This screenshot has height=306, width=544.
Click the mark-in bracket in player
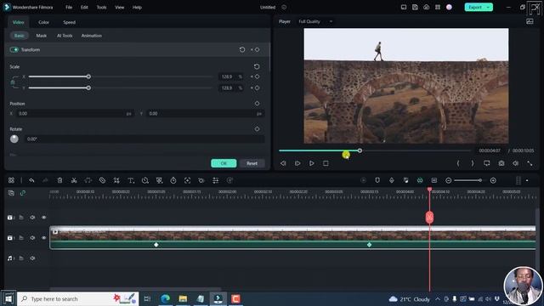[x=458, y=163]
